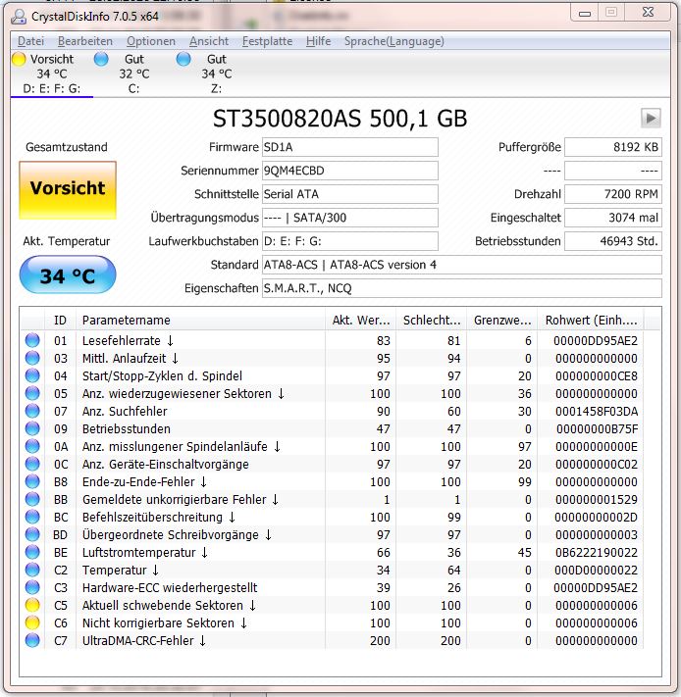The width and height of the screenshot is (681, 697).
Task: Click the blue status orb for drive C:
Action: pyautogui.click(x=101, y=59)
